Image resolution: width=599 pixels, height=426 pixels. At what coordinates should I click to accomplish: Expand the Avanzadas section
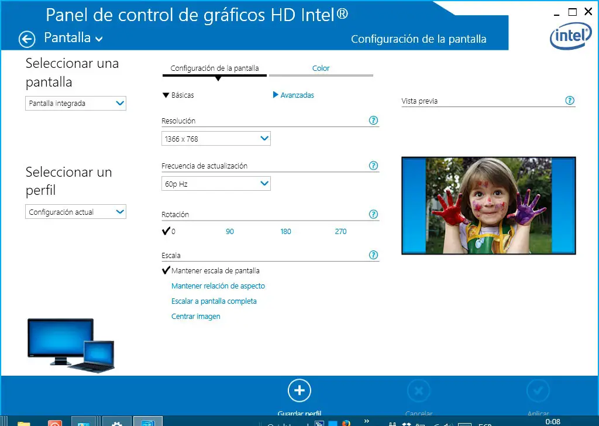294,95
